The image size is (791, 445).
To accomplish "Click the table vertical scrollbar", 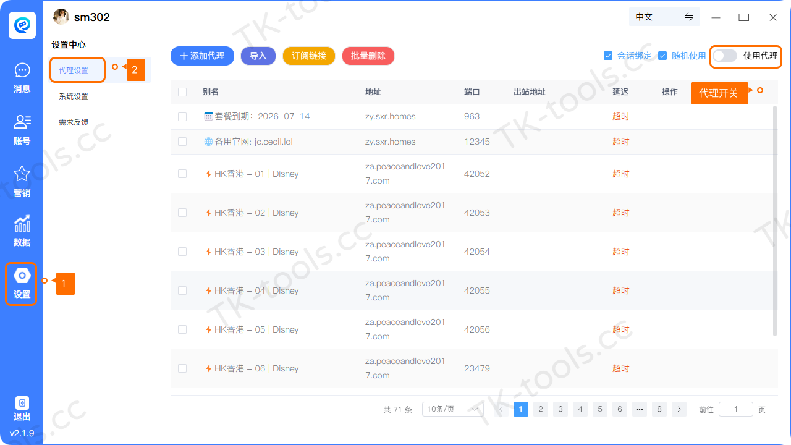I will tap(776, 221).
